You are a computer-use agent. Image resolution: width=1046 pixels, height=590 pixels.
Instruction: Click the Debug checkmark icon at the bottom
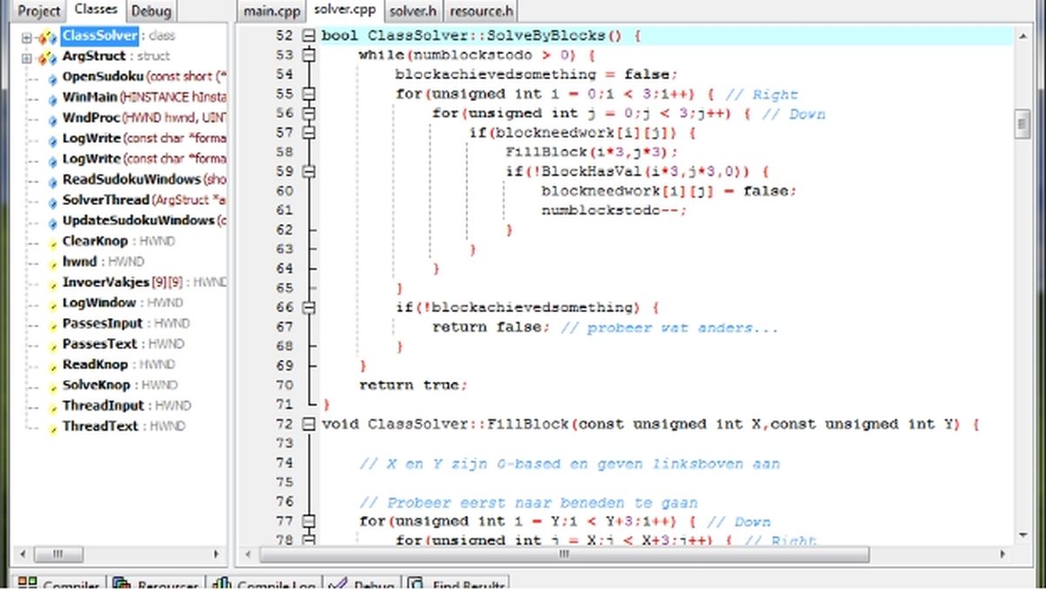pyautogui.click(x=343, y=584)
